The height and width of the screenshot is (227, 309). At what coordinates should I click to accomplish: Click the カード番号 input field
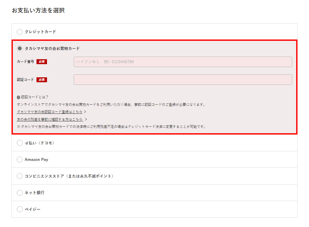point(183,62)
